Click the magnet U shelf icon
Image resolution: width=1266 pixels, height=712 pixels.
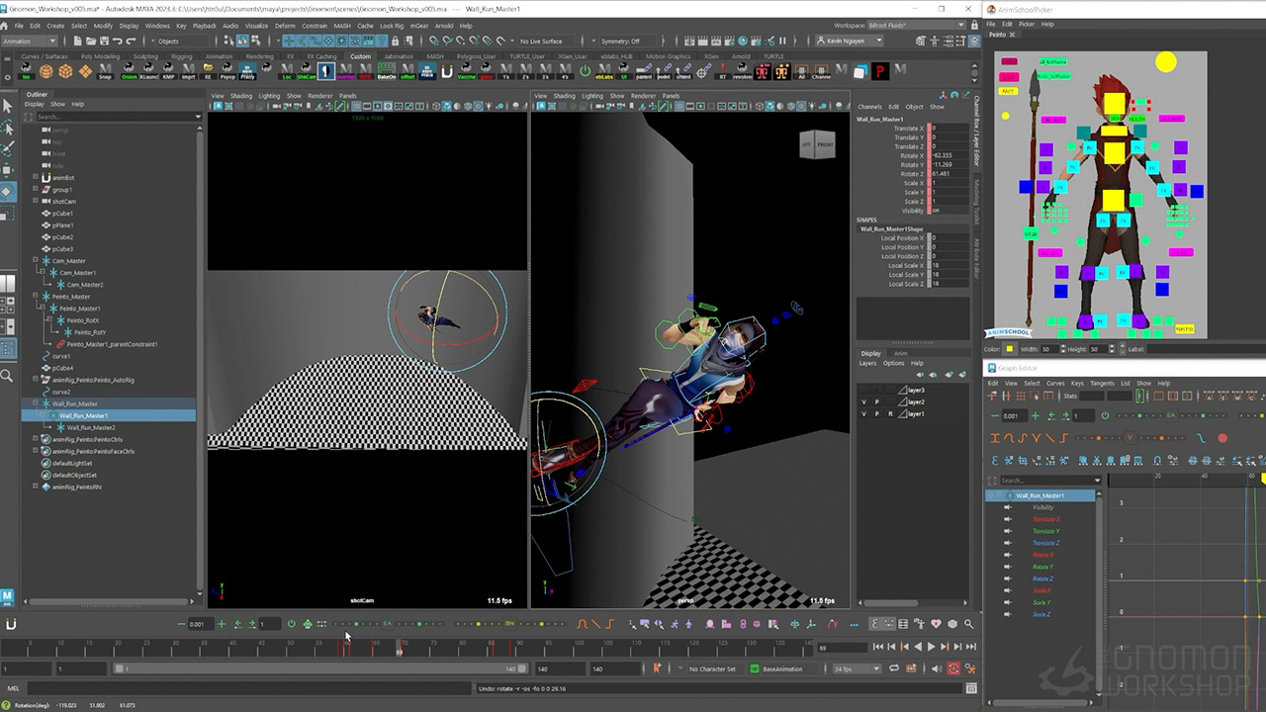pyautogui.click(x=446, y=71)
